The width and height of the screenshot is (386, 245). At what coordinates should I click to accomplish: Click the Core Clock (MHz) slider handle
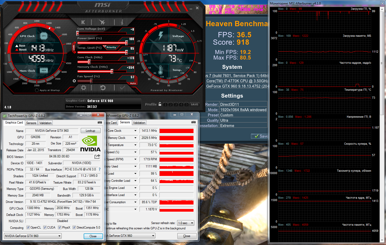(x=89, y=62)
